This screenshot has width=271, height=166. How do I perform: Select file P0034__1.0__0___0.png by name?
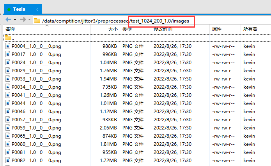(x=36, y=87)
